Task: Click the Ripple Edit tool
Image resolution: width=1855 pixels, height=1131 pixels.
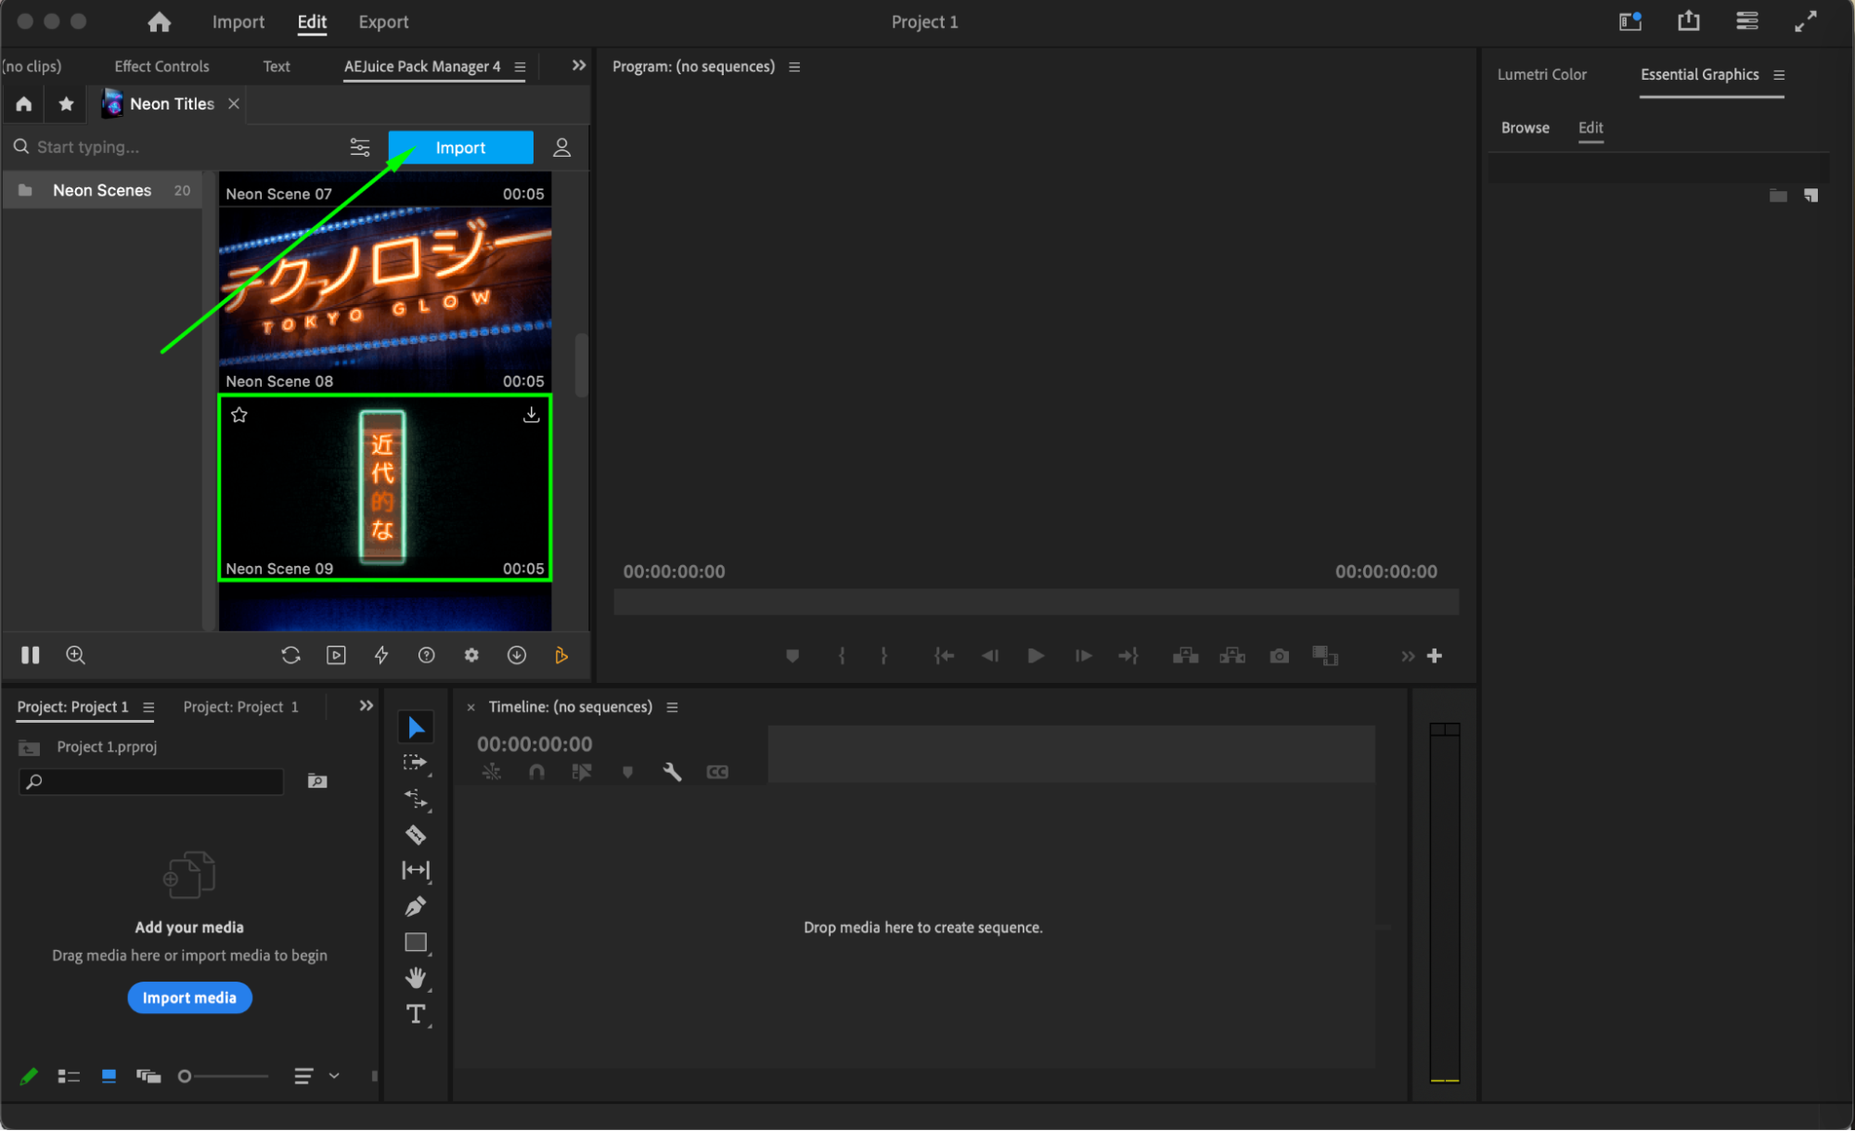Action: [x=415, y=799]
